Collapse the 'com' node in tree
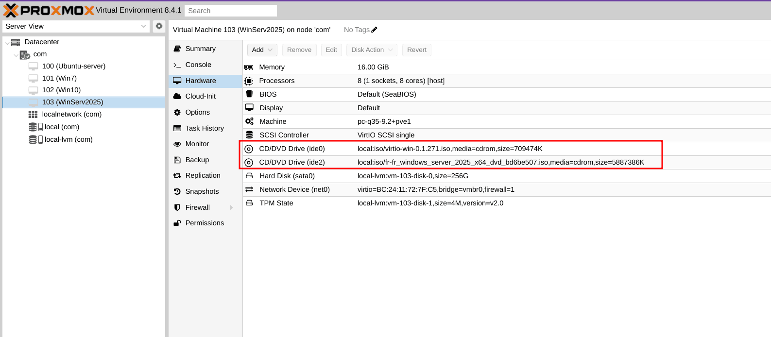This screenshot has width=771, height=337. pyautogui.click(x=16, y=55)
